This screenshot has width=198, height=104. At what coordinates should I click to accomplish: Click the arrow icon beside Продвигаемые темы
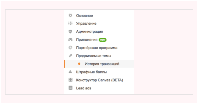[x=70, y=56]
